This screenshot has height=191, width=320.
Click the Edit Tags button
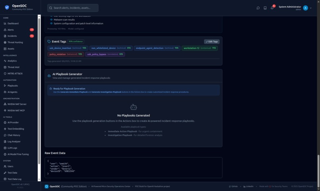point(212,42)
